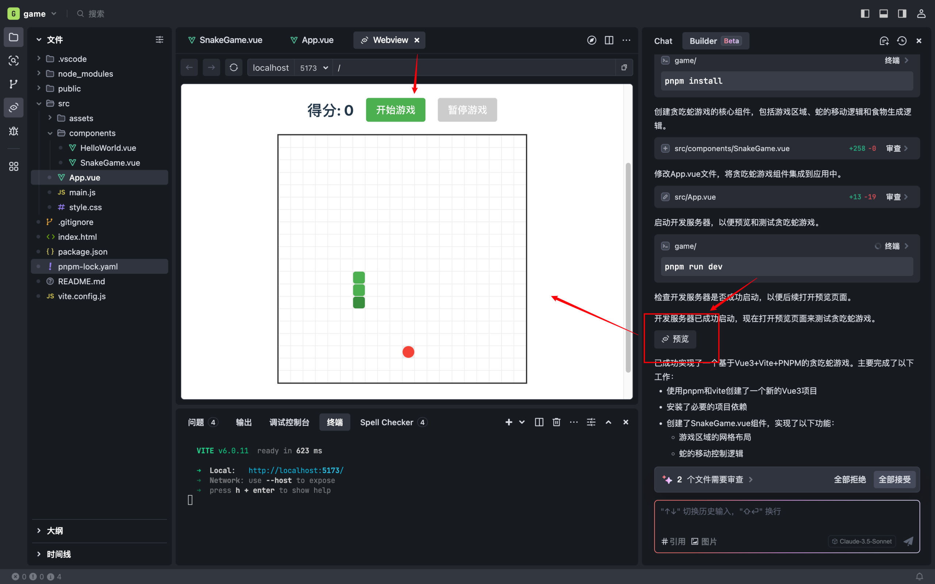Toggle the secondary sidebar layout

click(x=902, y=13)
